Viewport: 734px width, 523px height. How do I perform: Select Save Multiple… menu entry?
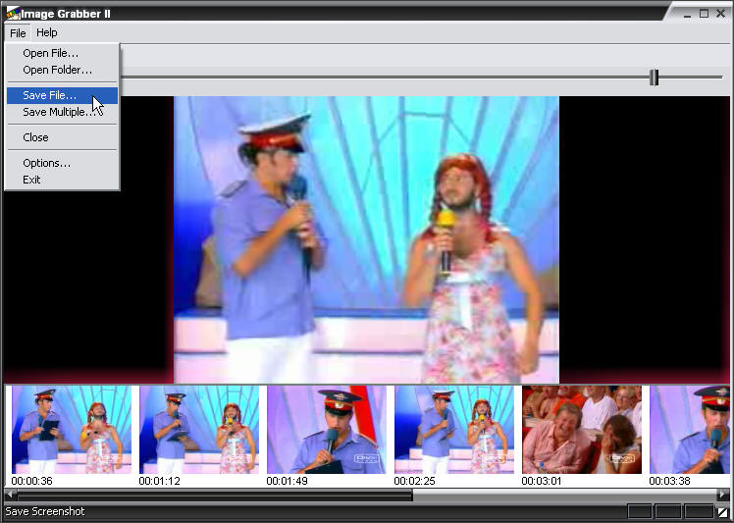62,113
